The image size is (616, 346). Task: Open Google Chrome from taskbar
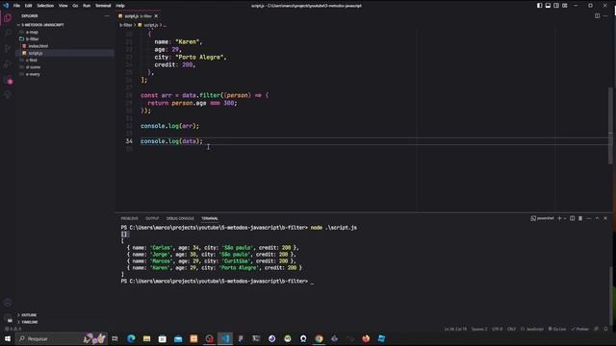tap(319, 338)
